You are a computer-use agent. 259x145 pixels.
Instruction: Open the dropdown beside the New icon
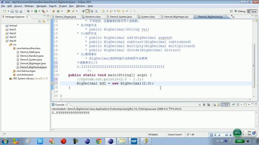(8, 11)
